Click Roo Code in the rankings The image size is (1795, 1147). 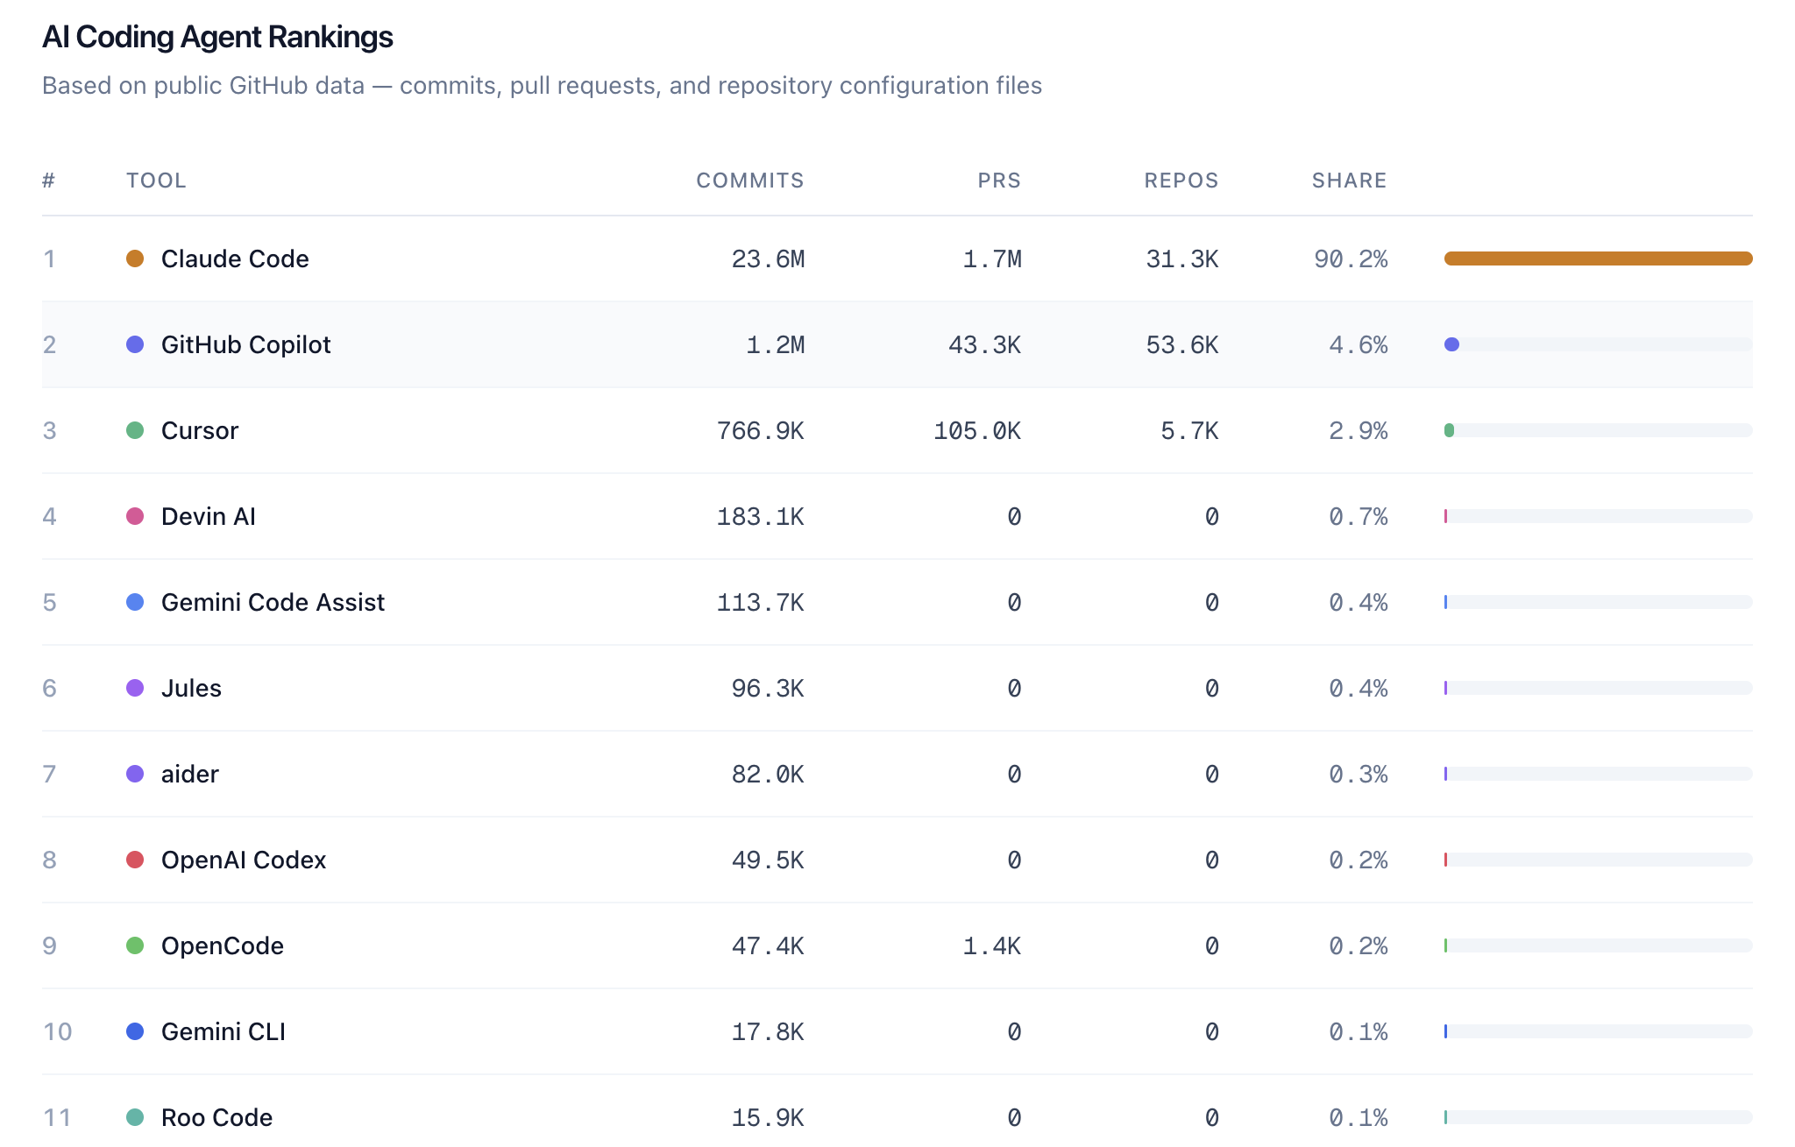[x=216, y=1117]
